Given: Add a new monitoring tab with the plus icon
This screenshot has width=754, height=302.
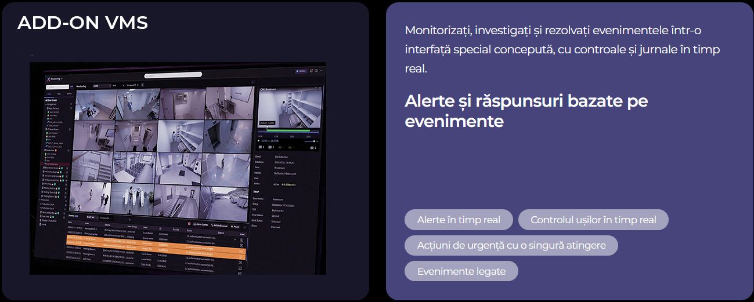Looking at the screenshot, I should pyautogui.click(x=143, y=85).
